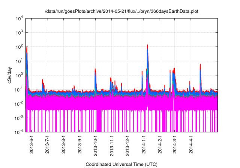Pick the 2013-12-1 date tick label

point(127,145)
